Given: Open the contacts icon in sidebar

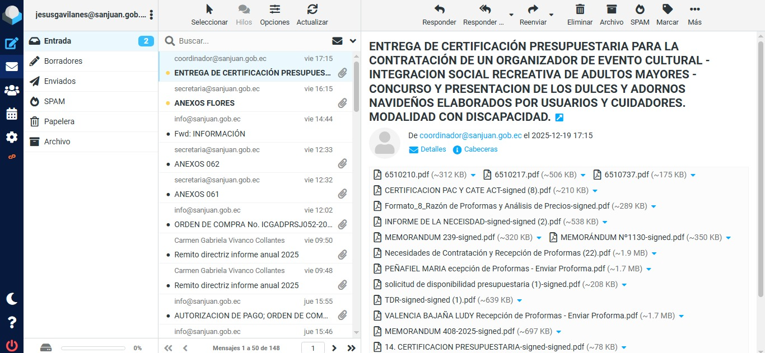Looking at the screenshot, I should pyautogui.click(x=11, y=90).
